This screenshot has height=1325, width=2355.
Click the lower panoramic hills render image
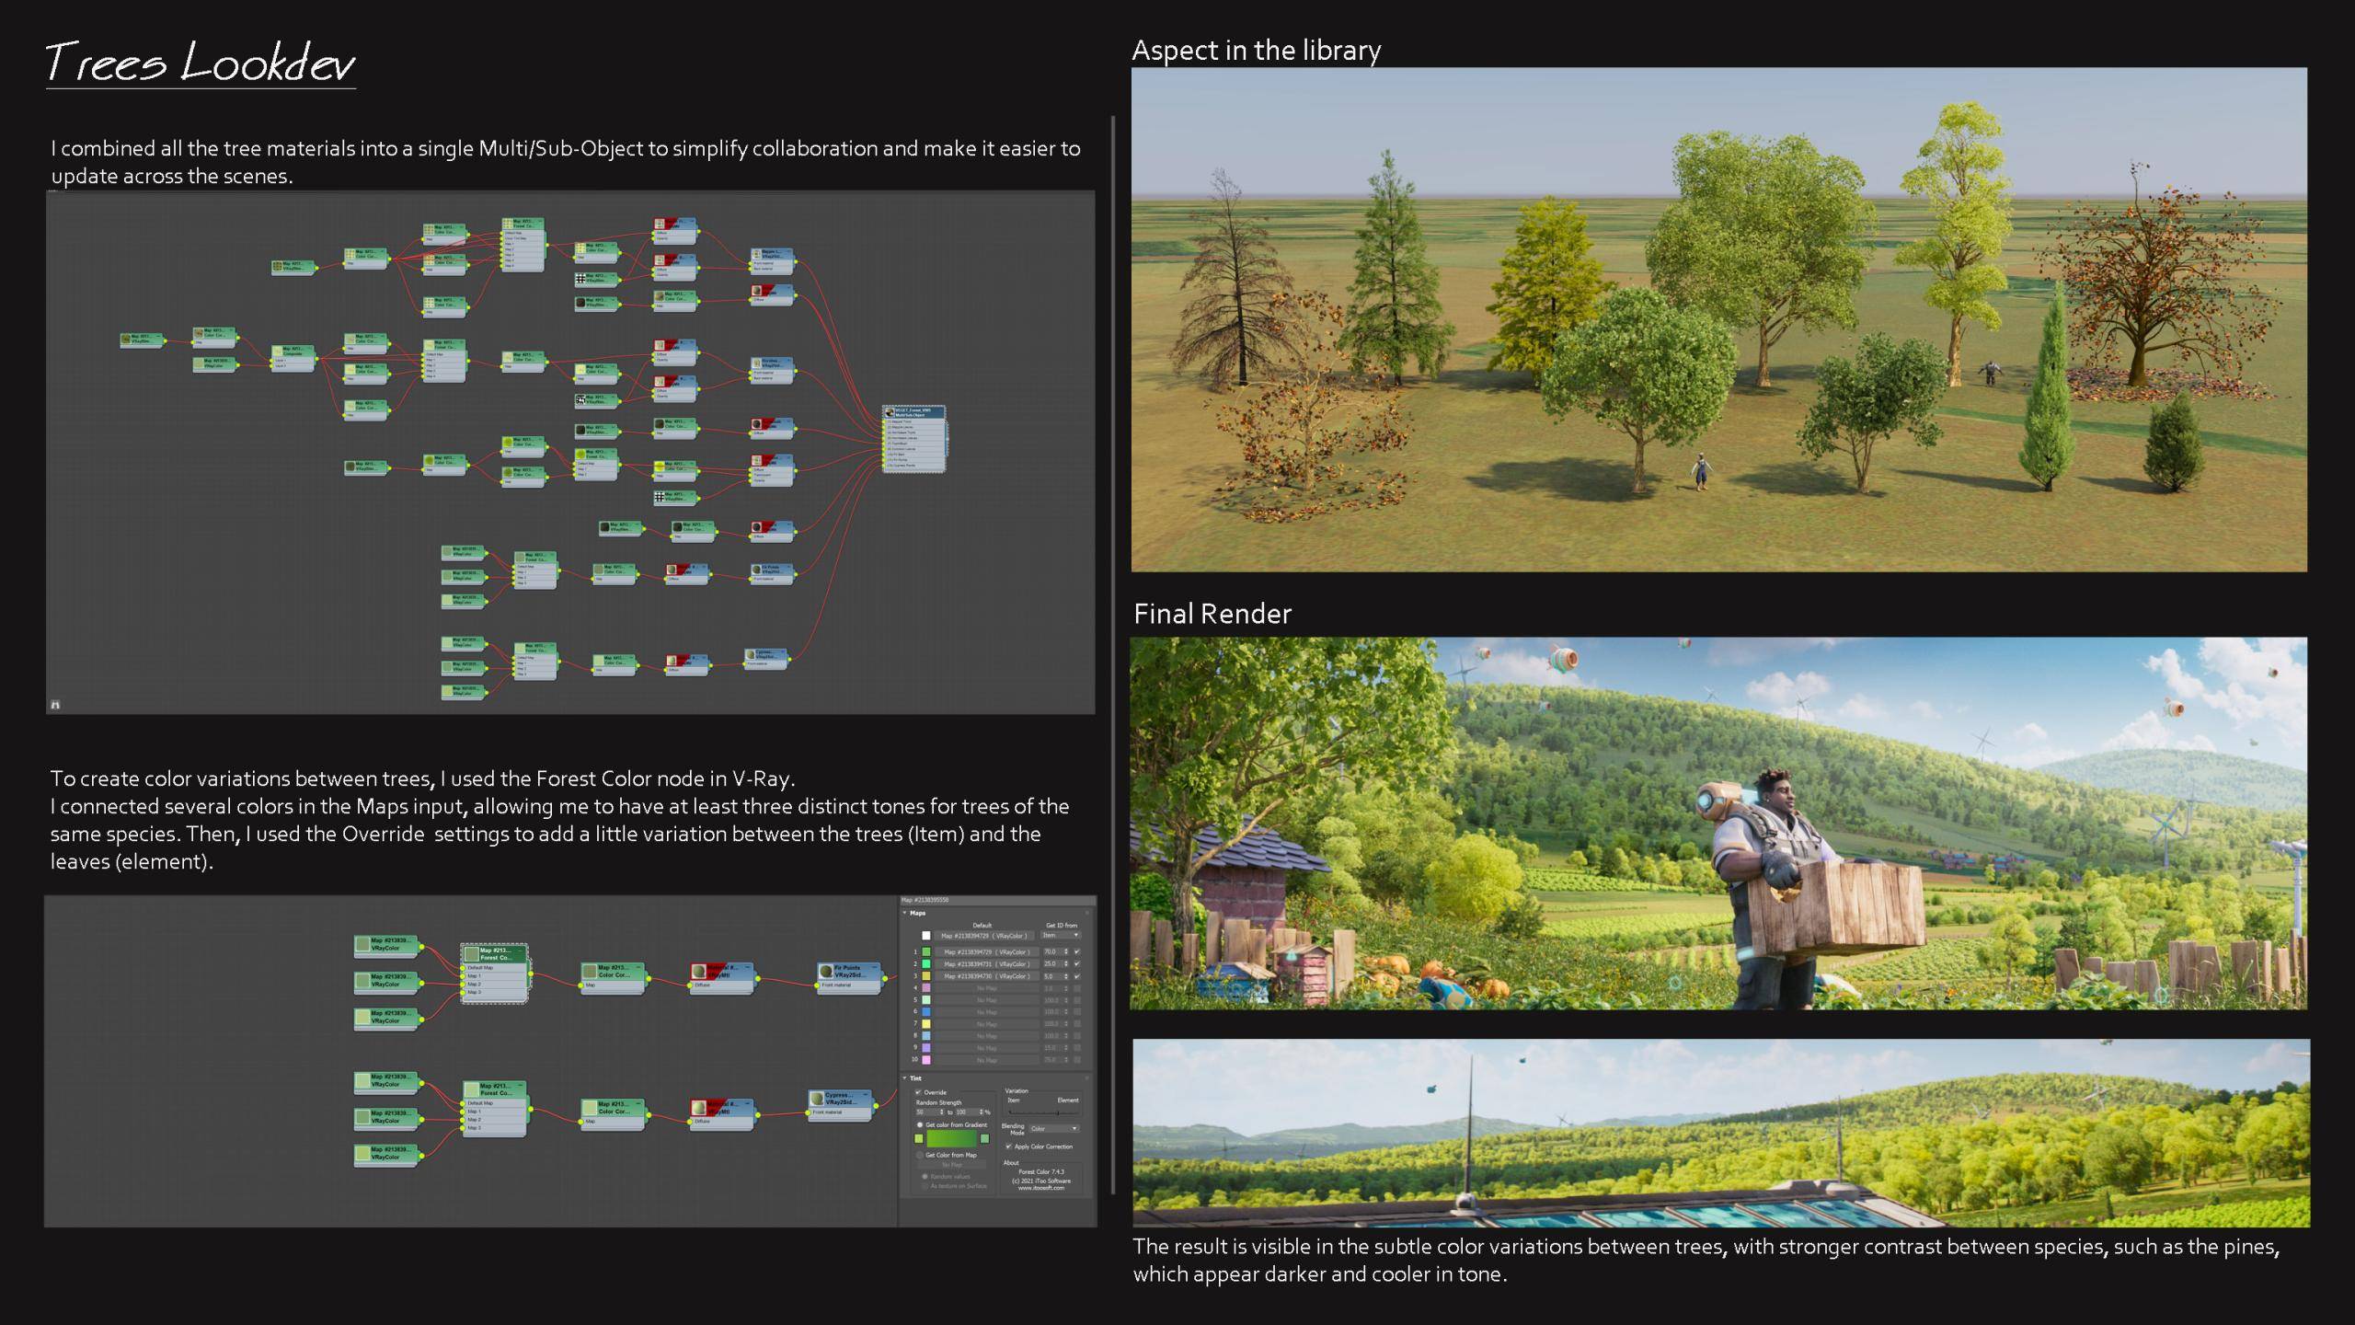1721,1133
